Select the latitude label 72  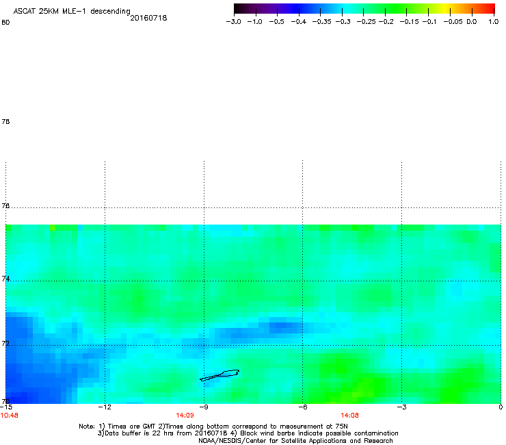click(x=5, y=343)
